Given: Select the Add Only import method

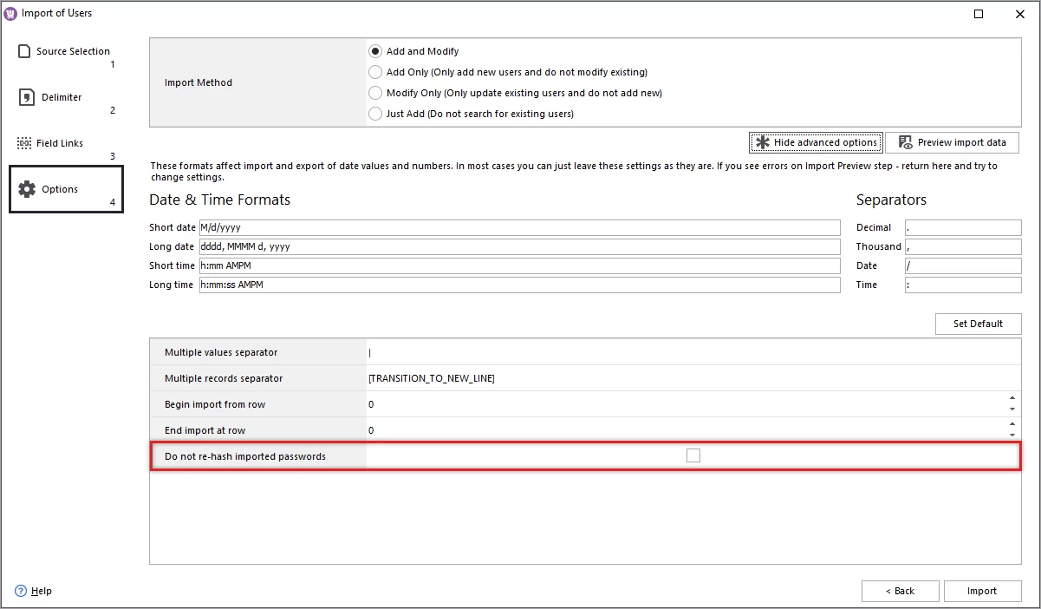Looking at the screenshot, I should 375,72.
